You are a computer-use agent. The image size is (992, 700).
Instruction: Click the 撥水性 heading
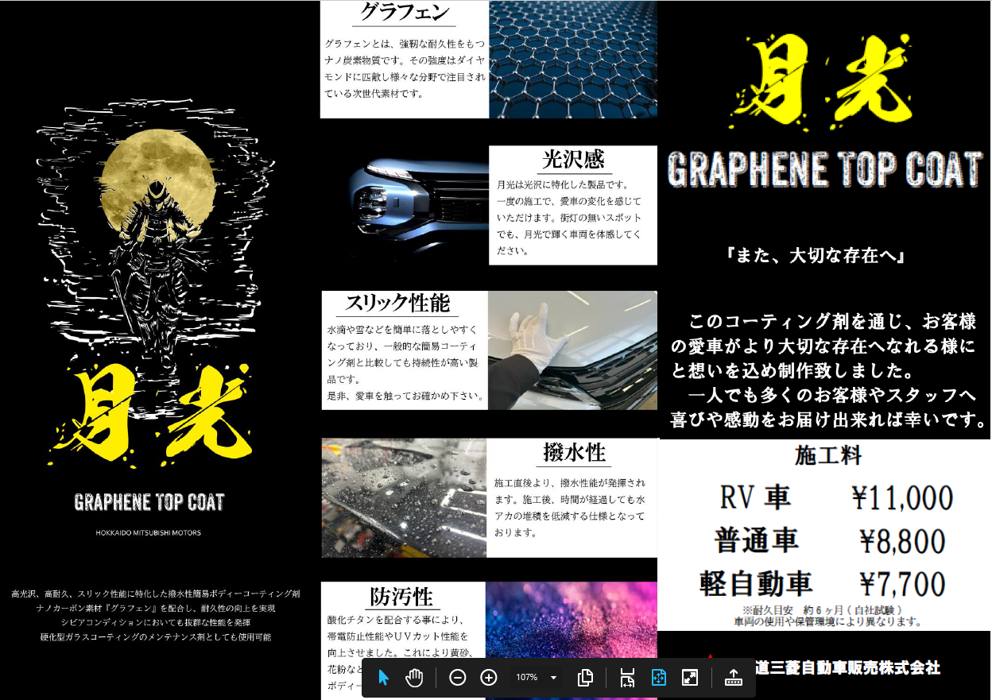(574, 453)
